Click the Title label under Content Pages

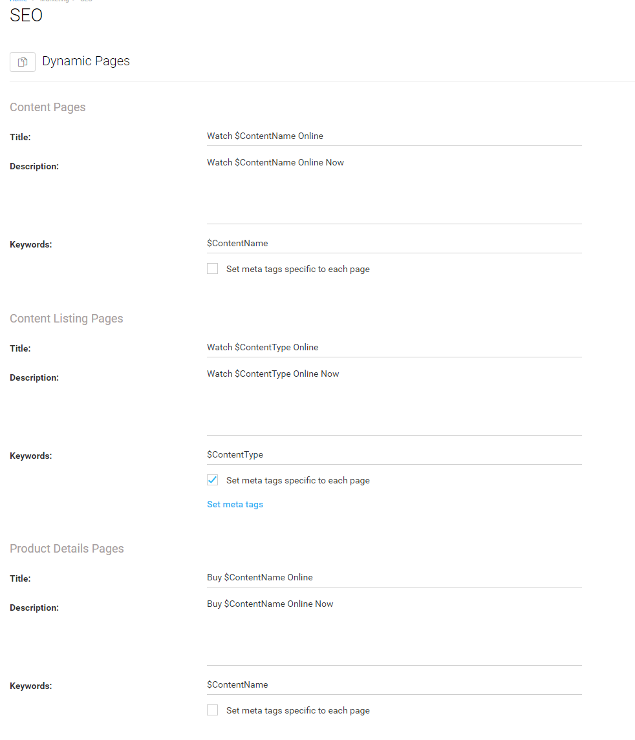click(20, 137)
